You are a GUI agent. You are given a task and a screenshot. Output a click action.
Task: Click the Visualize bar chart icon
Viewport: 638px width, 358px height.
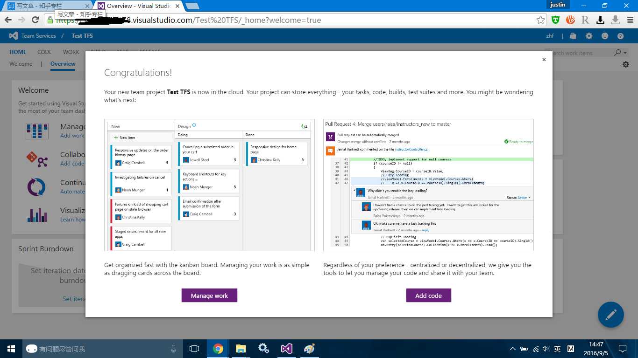pyautogui.click(x=37, y=215)
